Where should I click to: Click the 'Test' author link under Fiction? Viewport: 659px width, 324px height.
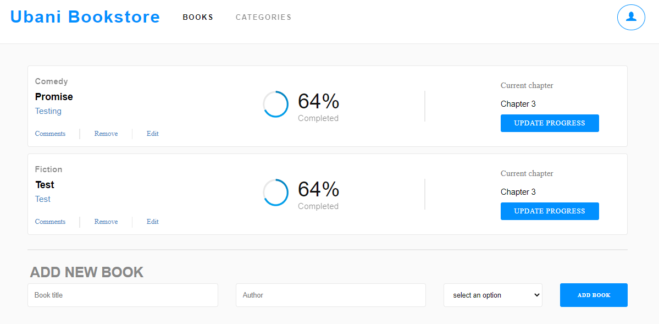pyautogui.click(x=42, y=199)
